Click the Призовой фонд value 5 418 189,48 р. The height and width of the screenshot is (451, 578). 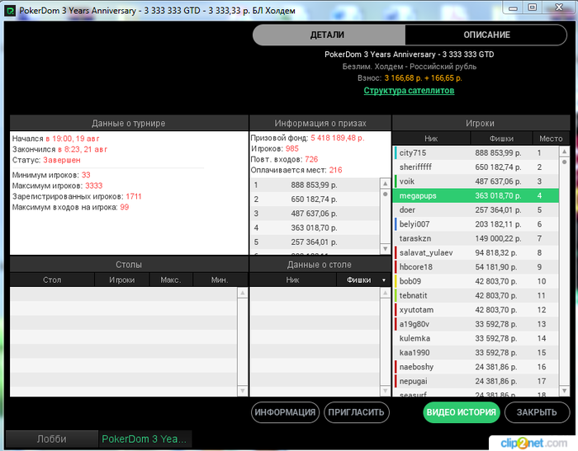pos(337,138)
